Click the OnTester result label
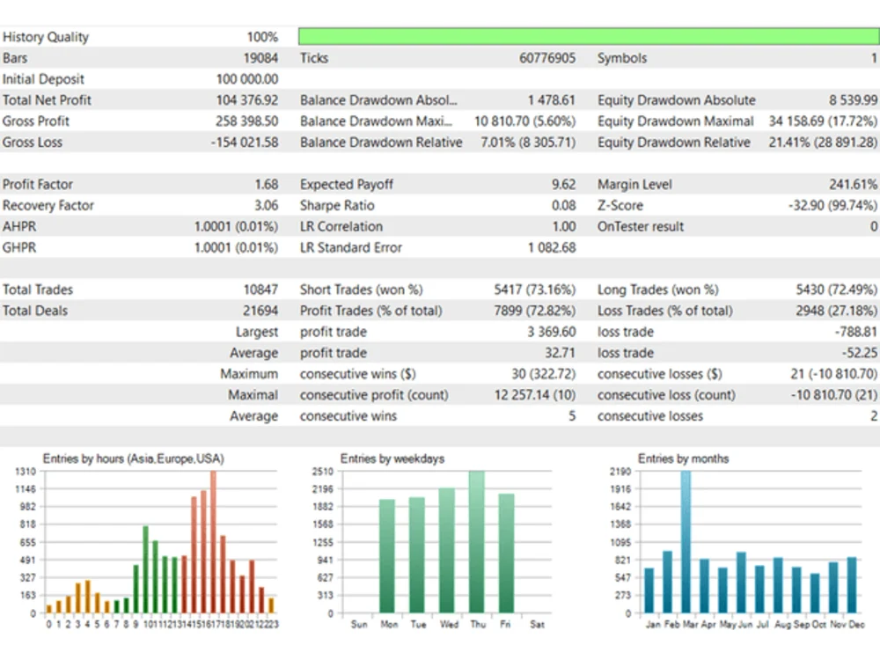Image resolution: width=880 pixels, height=660 pixels. click(641, 226)
